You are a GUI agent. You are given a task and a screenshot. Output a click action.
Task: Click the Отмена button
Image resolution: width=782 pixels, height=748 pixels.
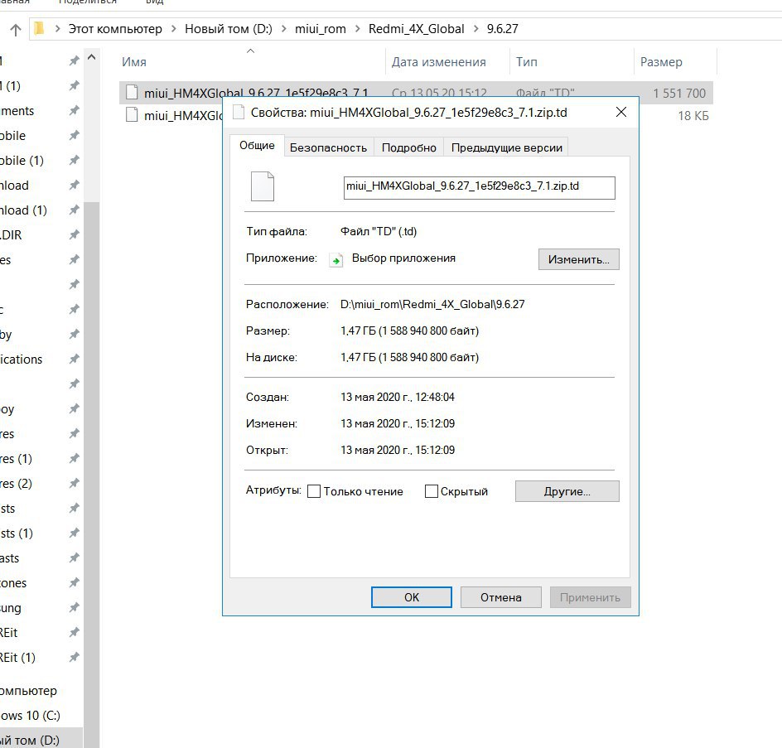[x=500, y=597]
